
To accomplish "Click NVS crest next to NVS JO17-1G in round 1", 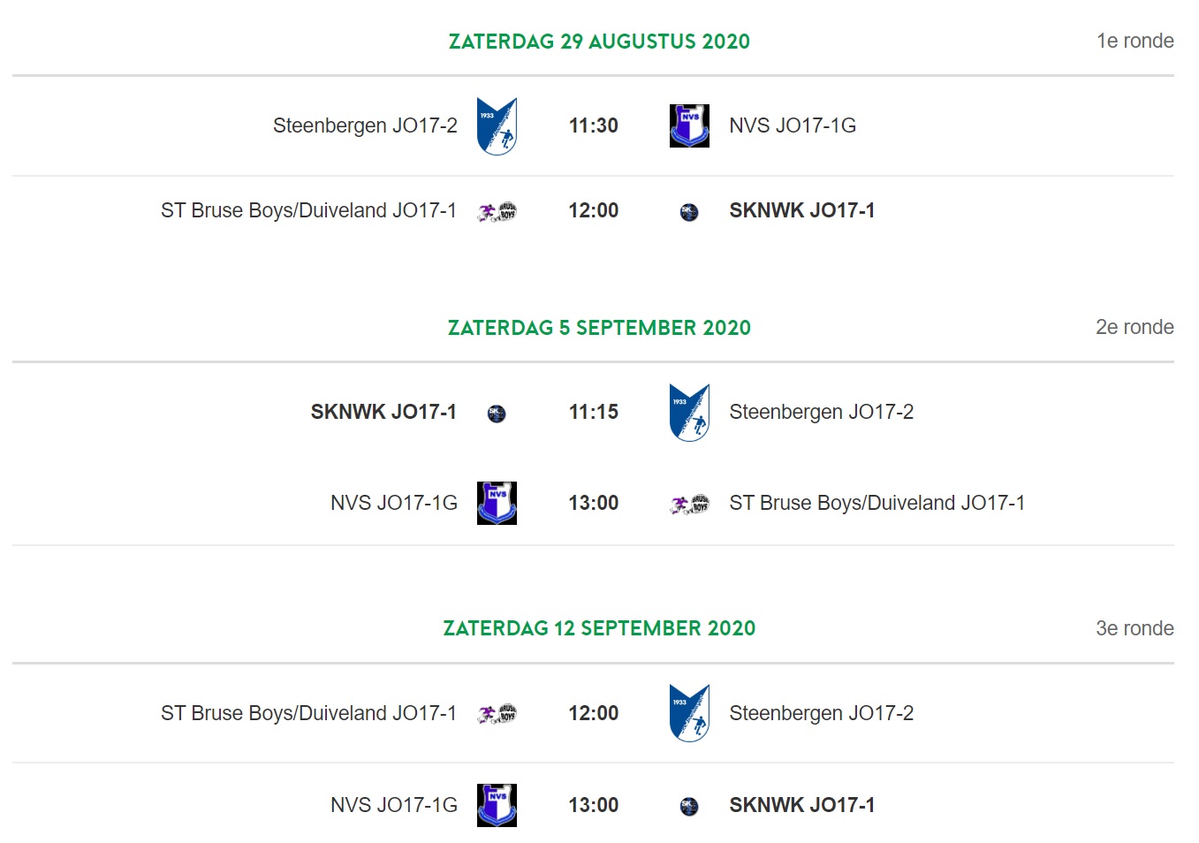I will 689,125.
